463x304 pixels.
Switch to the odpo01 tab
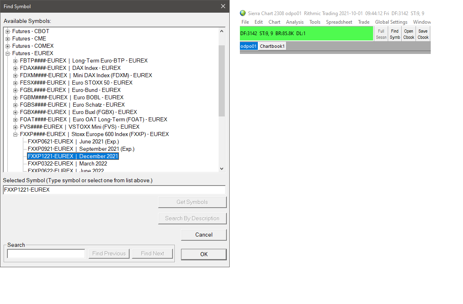(248, 46)
